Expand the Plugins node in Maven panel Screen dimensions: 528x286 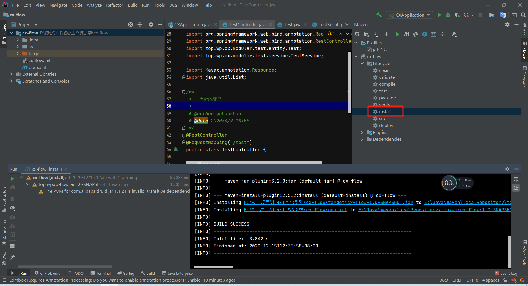pyautogui.click(x=362, y=132)
